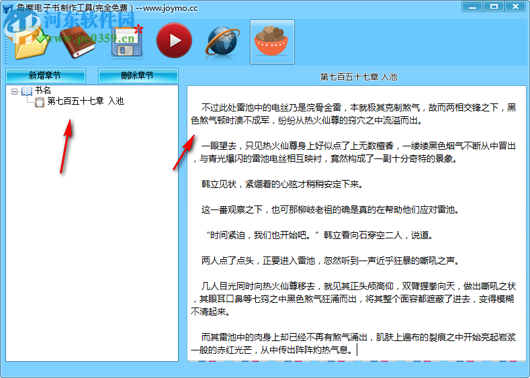The image size is (530, 378).
Task: Click the paragraph starting 不过此处雷池
Action: (353, 114)
